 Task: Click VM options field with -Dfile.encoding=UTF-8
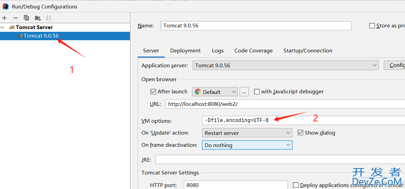(x=303, y=120)
